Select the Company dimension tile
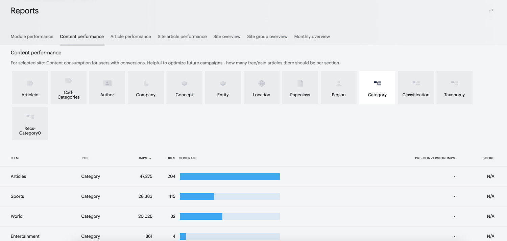Viewport: 507px width, 241px height. (146, 88)
